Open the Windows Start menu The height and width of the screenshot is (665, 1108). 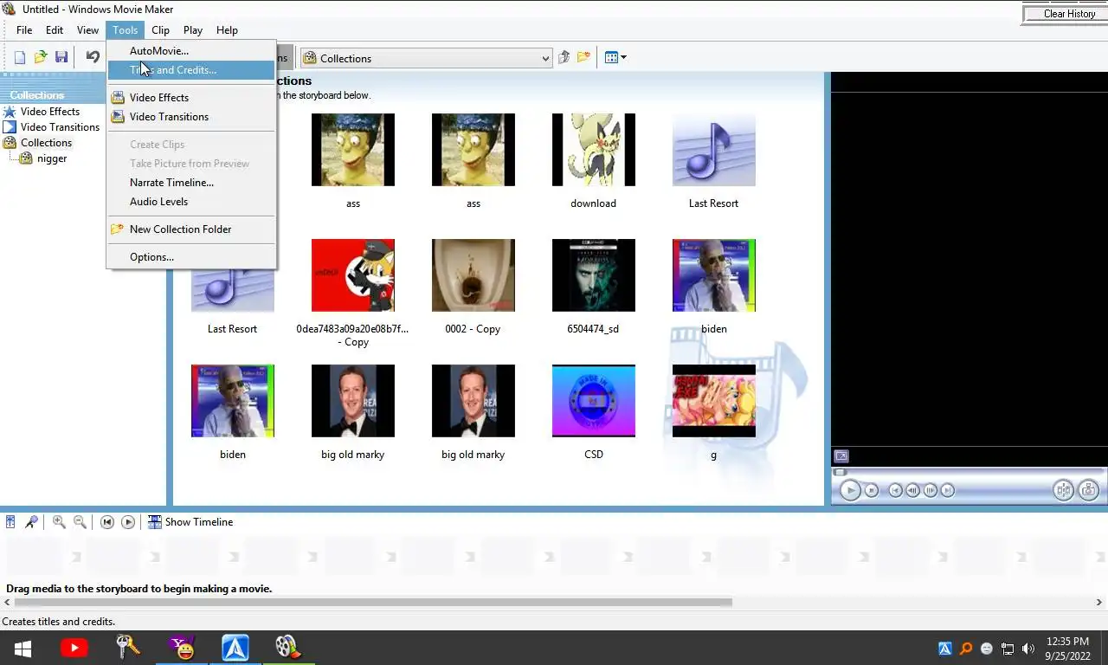[23, 648]
